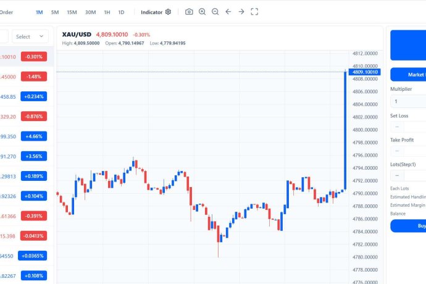Image resolution: width=426 pixels, height=284 pixels.
Task: Select the instrument row showing -0.391%
Action: (x=27, y=216)
